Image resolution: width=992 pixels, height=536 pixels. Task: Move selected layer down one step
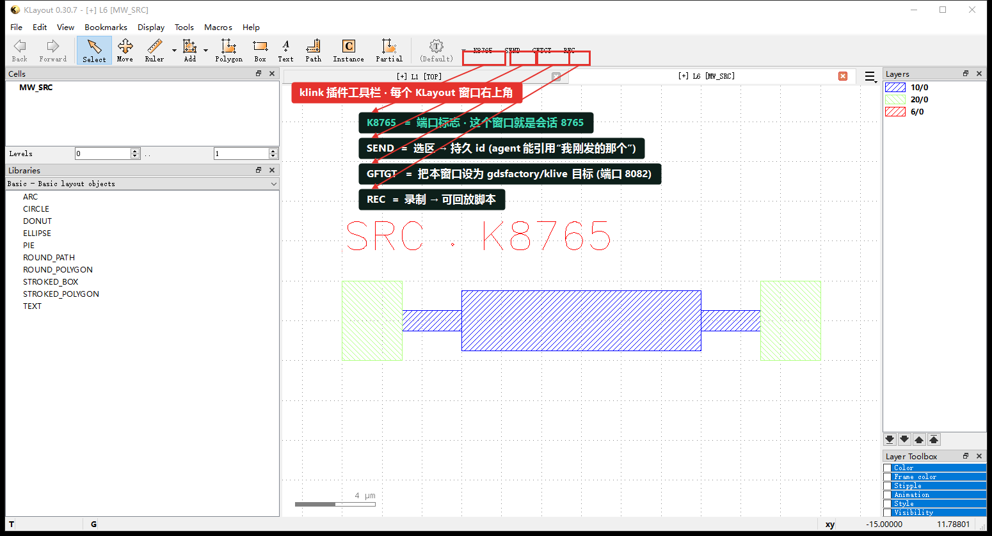coord(904,439)
